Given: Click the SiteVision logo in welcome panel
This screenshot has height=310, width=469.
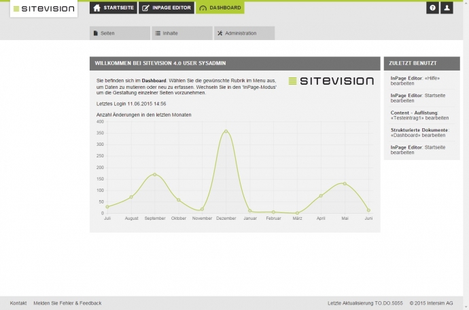Looking at the screenshot, I should tap(331, 81).
